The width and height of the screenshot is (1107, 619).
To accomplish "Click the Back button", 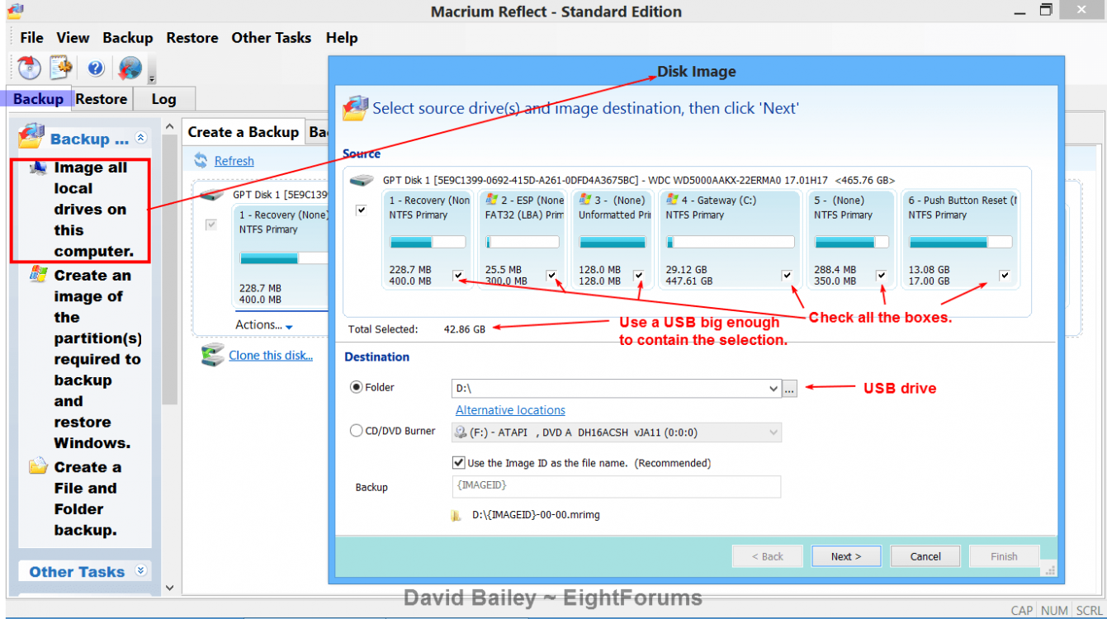I will point(767,556).
